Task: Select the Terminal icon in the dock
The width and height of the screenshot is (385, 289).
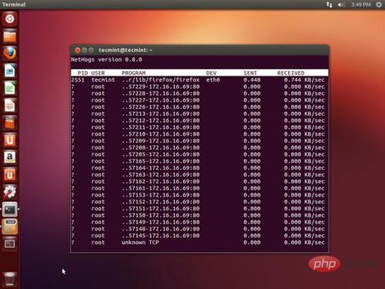Action: (x=10, y=210)
